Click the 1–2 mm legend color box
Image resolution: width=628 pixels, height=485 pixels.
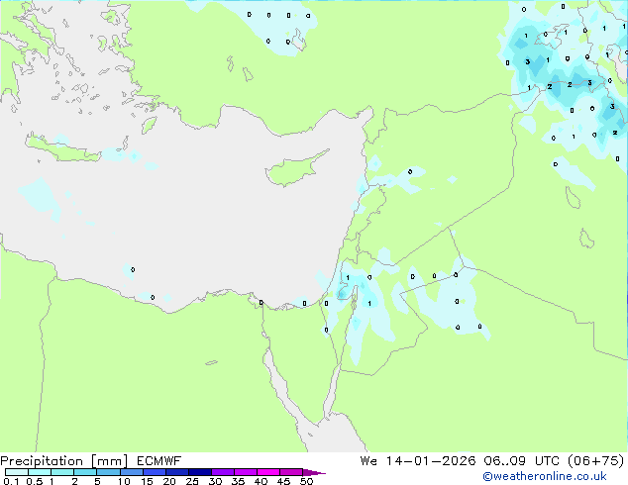(x=62, y=472)
